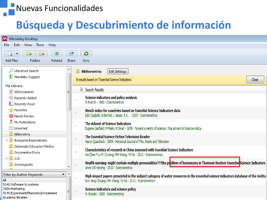Toggle read dot for H. Brooks paper

(76, 191)
